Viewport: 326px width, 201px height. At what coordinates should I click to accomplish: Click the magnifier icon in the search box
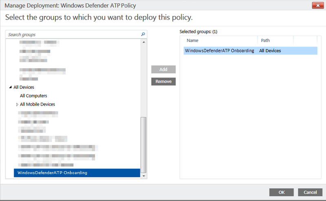143,35
